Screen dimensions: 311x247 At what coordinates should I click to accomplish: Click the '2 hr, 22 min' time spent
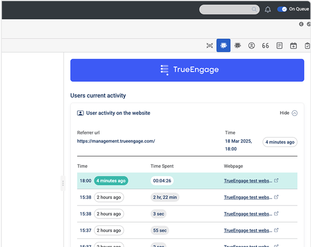tap(165, 197)
